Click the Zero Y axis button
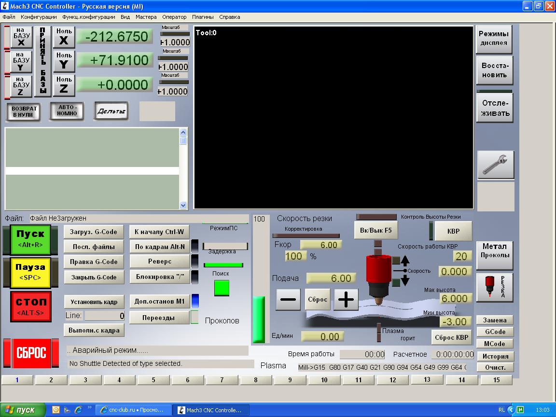This screenshot has width=556, height=417. tap(64, 61)
